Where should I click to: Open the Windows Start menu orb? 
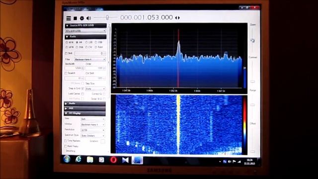click(x=67, y=159)
